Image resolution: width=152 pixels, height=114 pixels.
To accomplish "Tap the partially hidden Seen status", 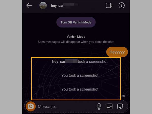I will tap(123, 96).
